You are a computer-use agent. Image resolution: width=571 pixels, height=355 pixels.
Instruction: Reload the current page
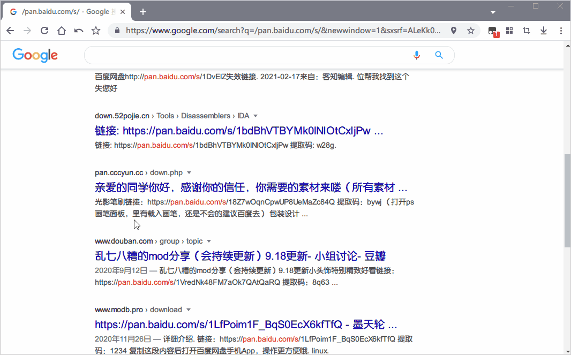pyautogui.click(x=44, y=31)
